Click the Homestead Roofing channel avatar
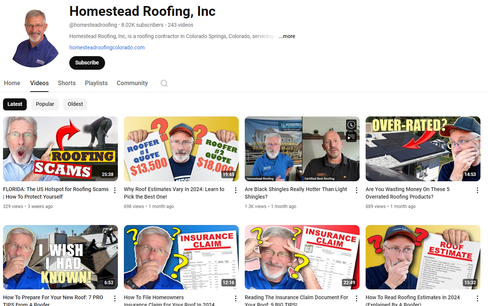This screenshot has height=306, width=488. click(x=35, y=38)
